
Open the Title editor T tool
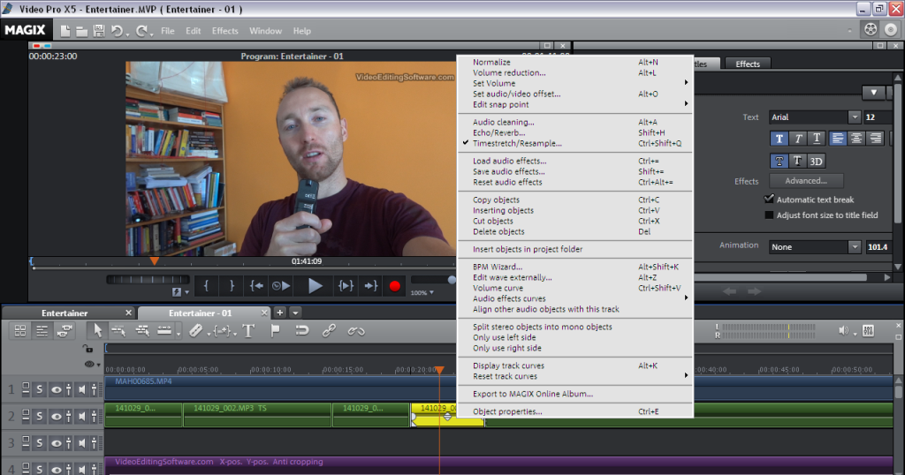[x=248, y=331]
